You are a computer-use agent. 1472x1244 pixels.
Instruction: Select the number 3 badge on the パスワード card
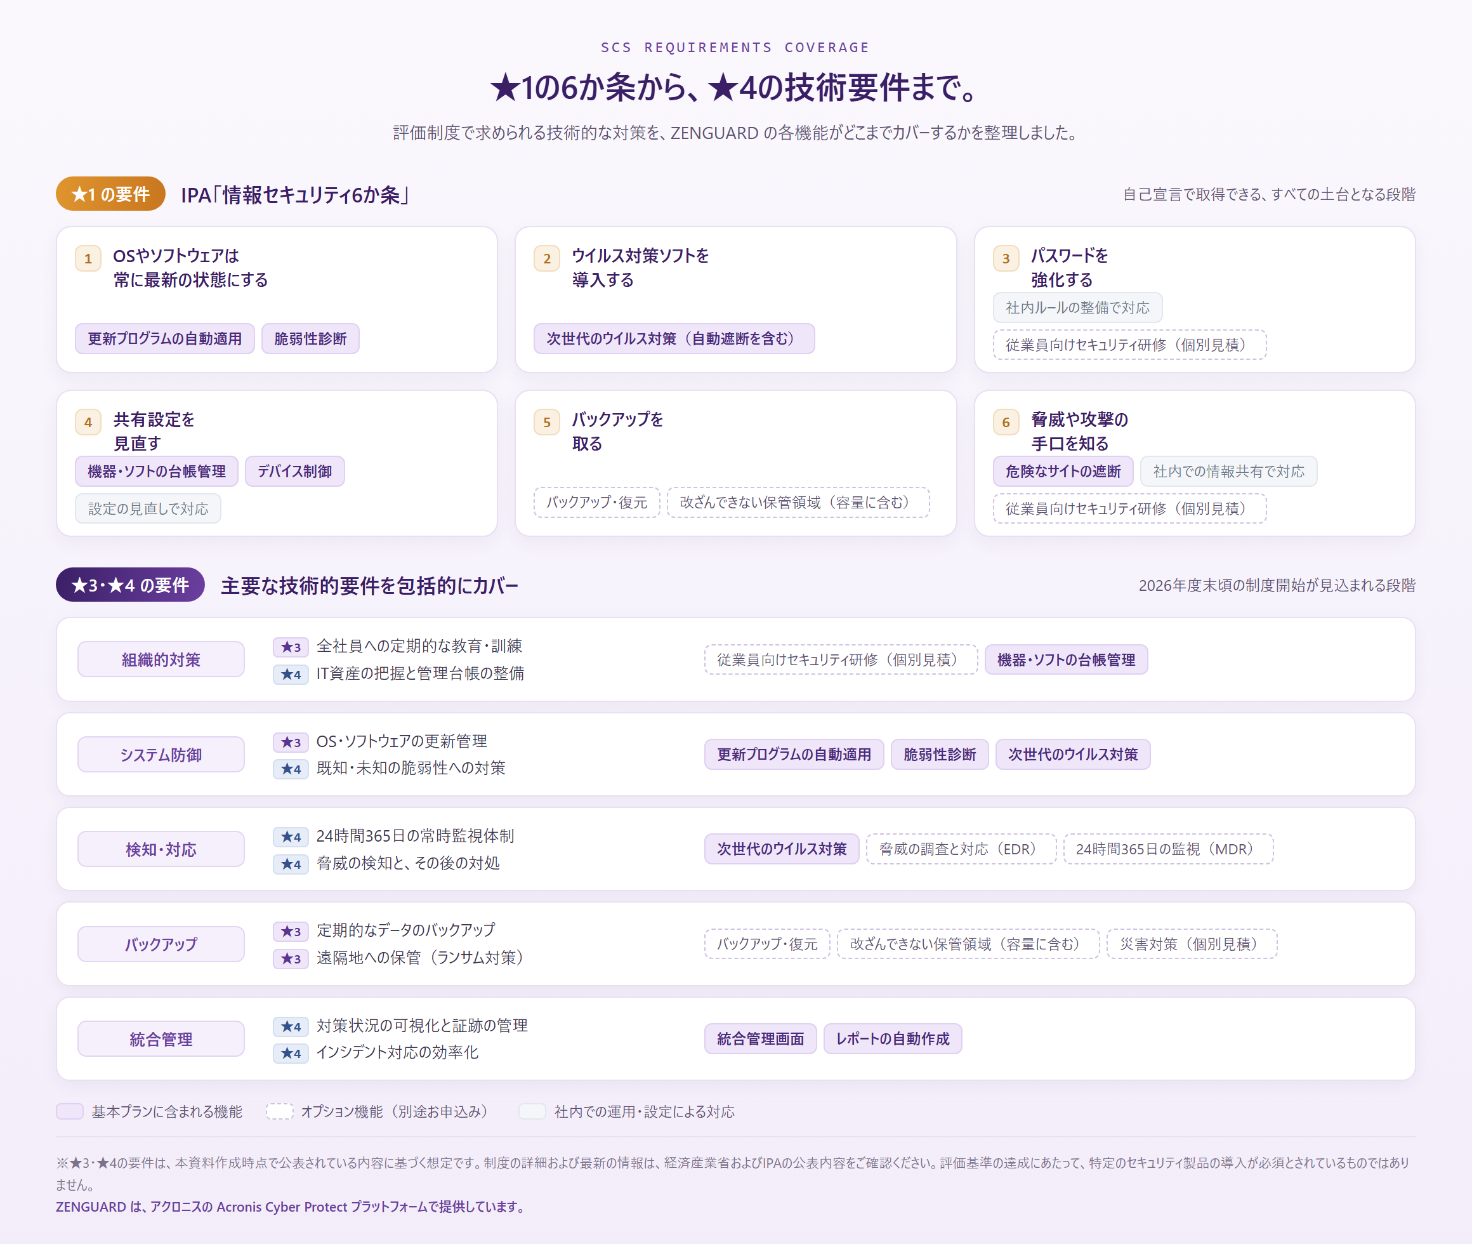tap(1006, 258)
